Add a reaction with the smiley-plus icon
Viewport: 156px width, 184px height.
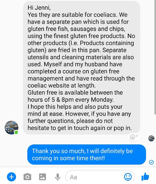[134, 137]
